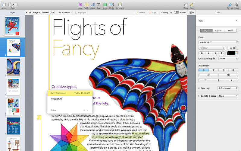
Task: Go to the previous change arrow
Action: (x=27, y=12)
